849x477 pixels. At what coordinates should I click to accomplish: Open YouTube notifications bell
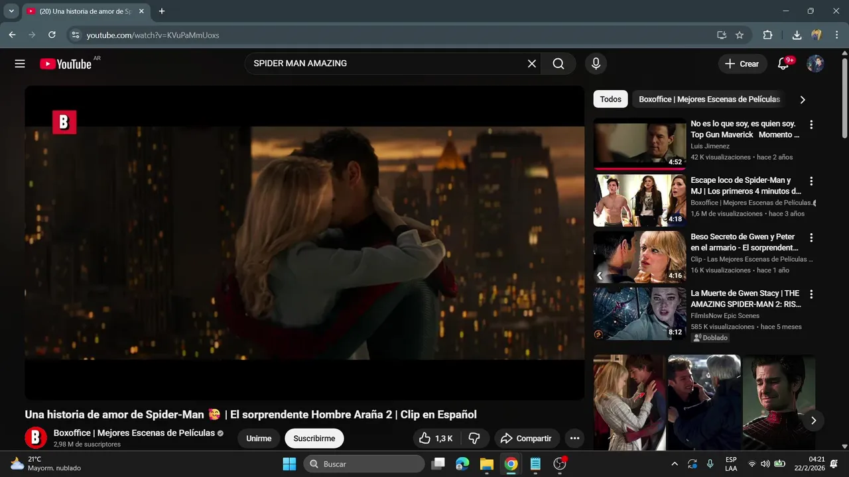(783, 64)
